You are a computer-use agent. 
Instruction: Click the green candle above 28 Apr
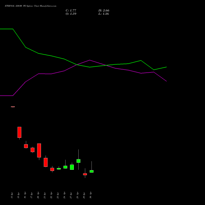click(x=78, y=161)
